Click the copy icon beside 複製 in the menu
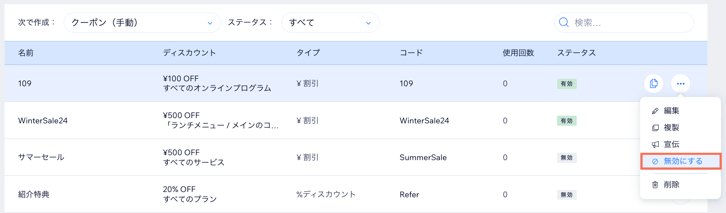 click(655, 128)
